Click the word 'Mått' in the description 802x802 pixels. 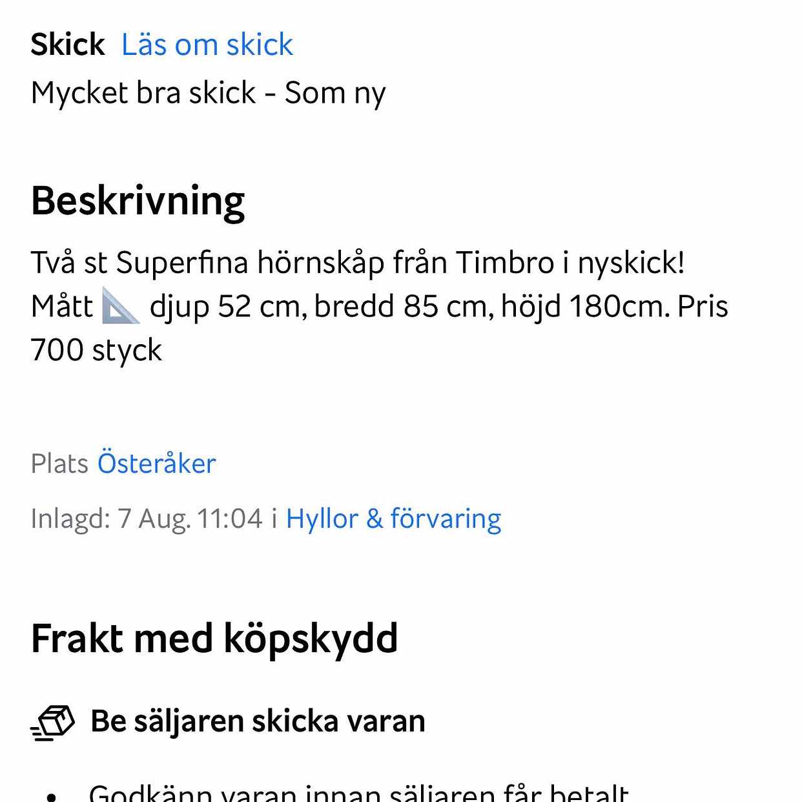tap(62, 306)
